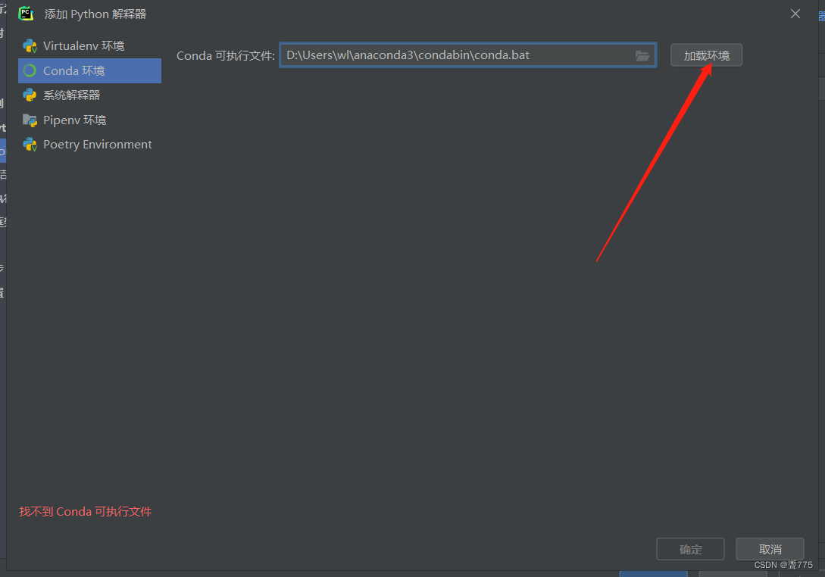This screenshot has width=825, height=577.
Task: Click the PyCharm logo in title bar
Action: (x=26, y=14)
